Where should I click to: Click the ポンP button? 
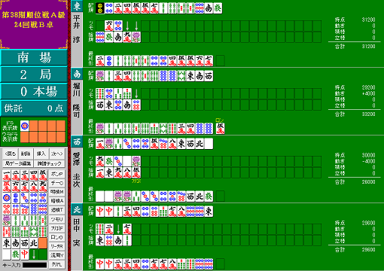pyautogui.click(x=57, y=174)
